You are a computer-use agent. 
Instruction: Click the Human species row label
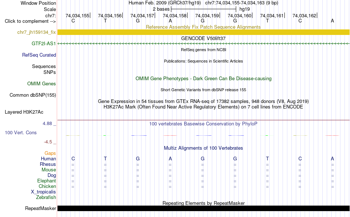point(48,159)
